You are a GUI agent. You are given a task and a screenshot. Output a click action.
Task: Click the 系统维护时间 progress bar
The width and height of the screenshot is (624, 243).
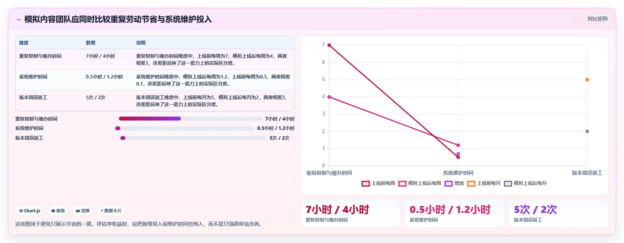click(x=184, y=128)
